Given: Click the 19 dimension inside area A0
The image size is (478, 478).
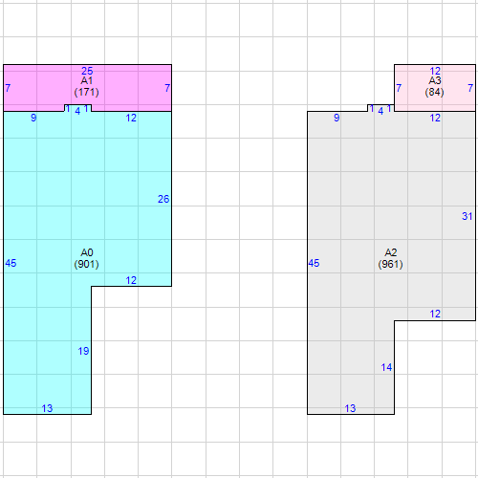Looking at the screenshot, I should (x=83, y=351).
